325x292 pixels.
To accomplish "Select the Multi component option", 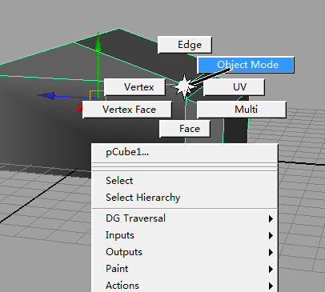I will (x=242, y=110).
